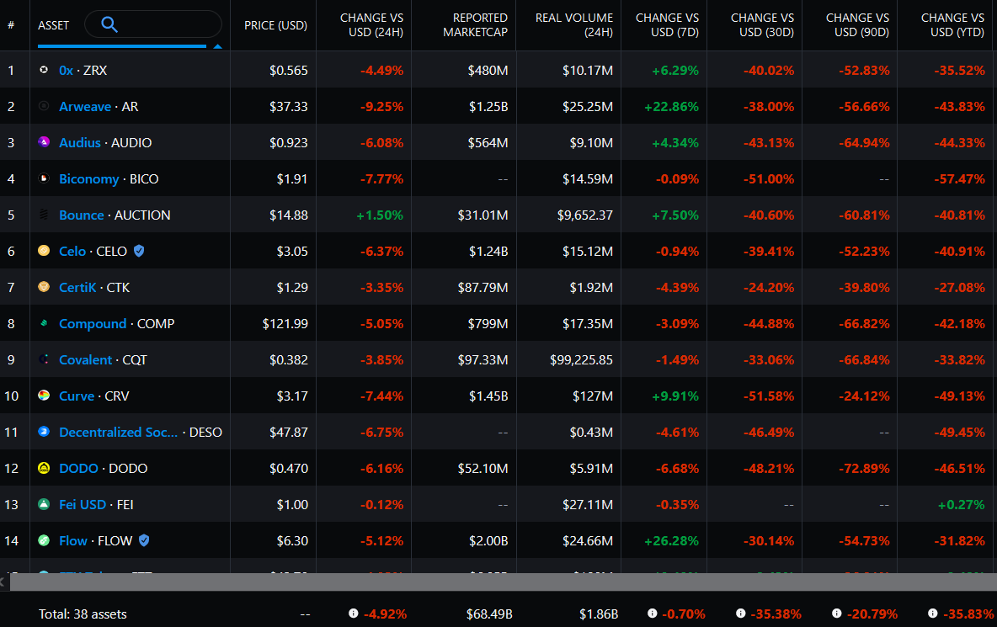Click info icon beside total -35.83% change
The height and width of the screenshot is (627, 997).
tap(932, 613)
